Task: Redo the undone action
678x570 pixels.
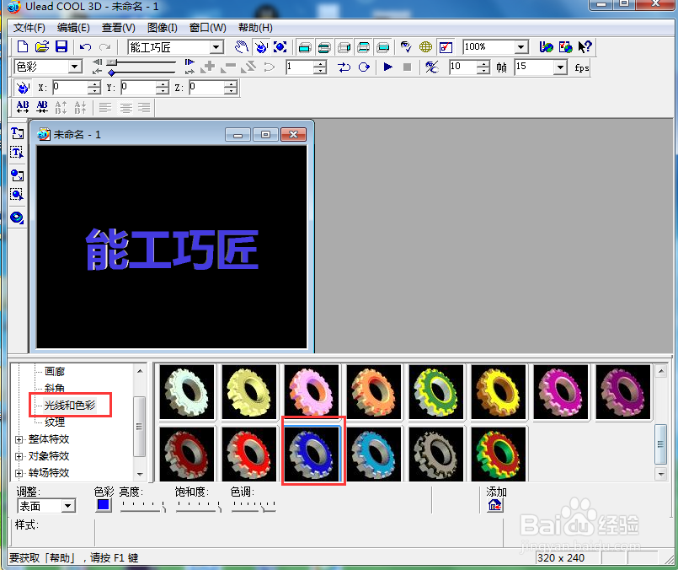Action: click(x=105, y=46)
